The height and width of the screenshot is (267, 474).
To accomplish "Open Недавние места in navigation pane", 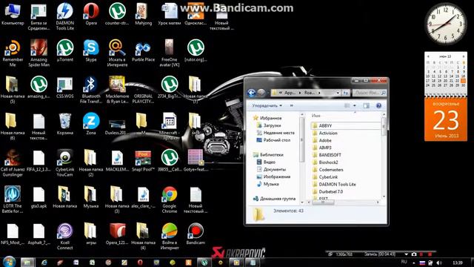I will click(x=275, y=133).
